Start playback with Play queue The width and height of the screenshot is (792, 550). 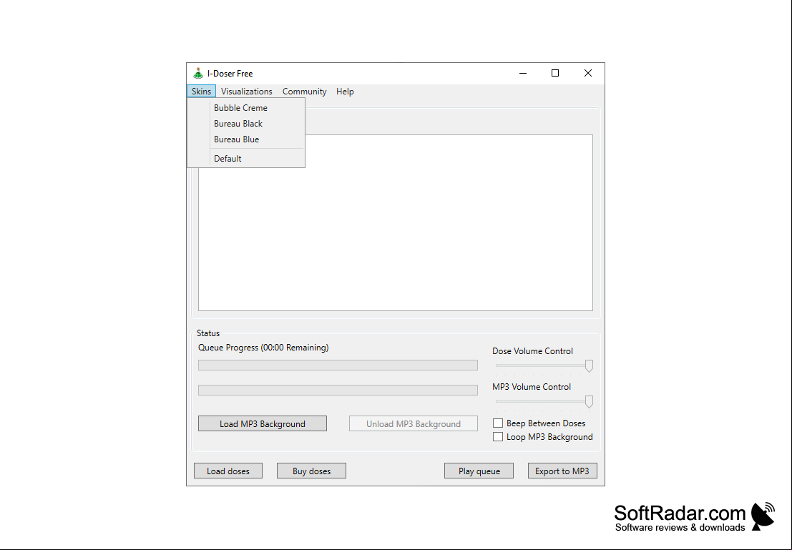[479, 471]
